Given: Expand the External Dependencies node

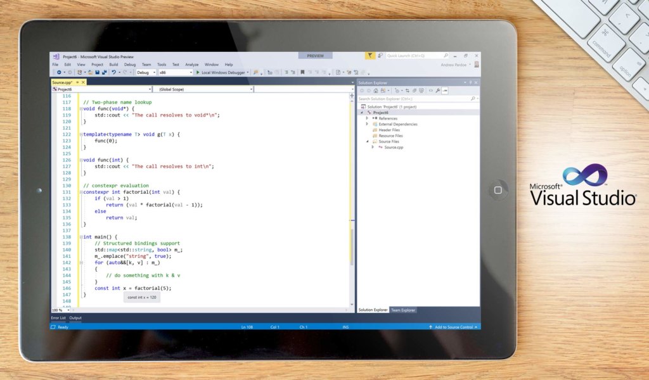Looking at the screenshot, I should tap(367, 124).
